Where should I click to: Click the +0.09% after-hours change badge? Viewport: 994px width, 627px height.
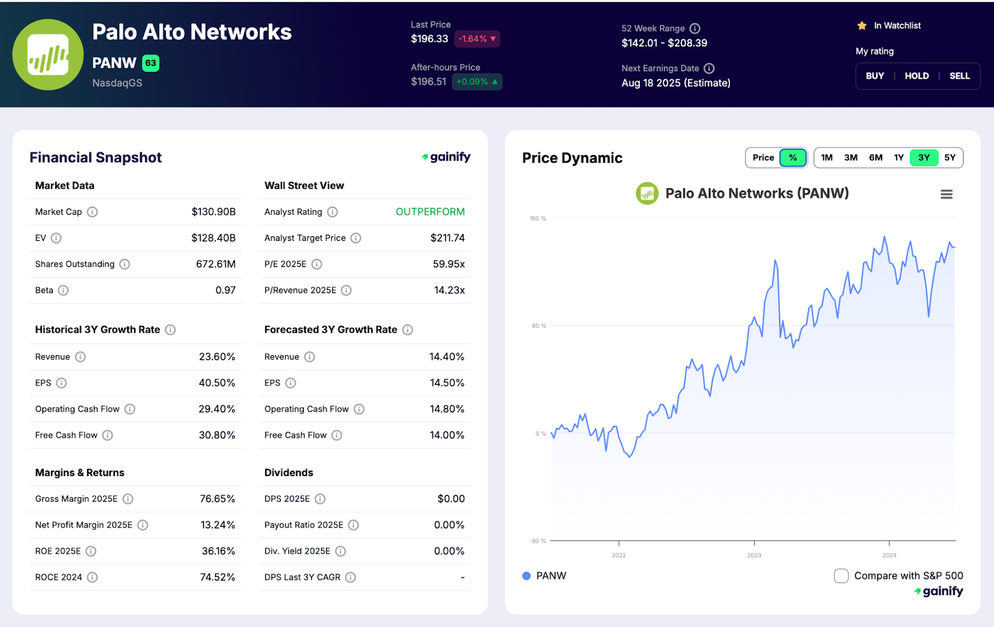(477, 81)
